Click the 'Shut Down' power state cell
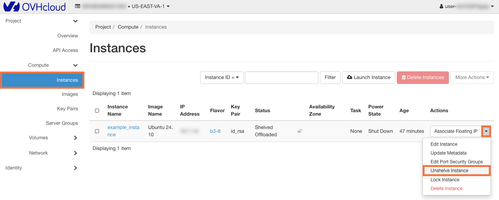This screenshot has width=499, height=200. point(380,131)
